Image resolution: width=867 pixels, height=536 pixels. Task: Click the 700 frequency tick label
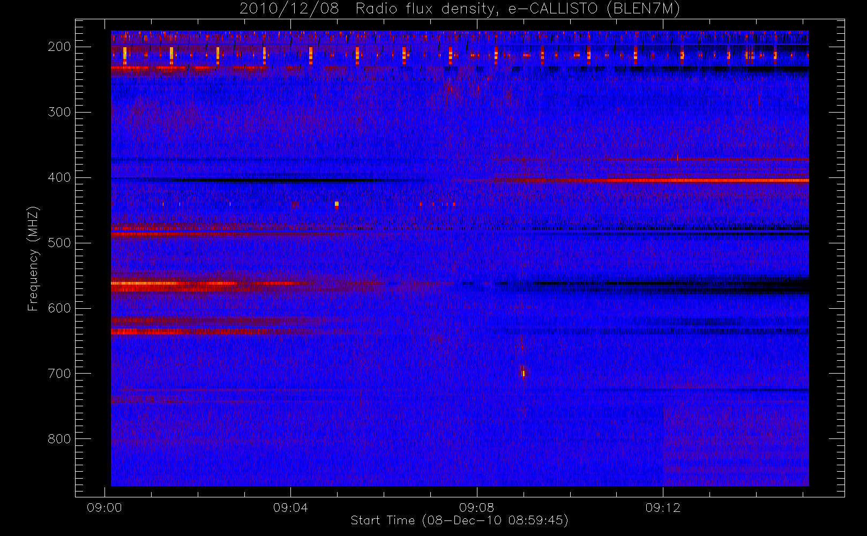59,374
